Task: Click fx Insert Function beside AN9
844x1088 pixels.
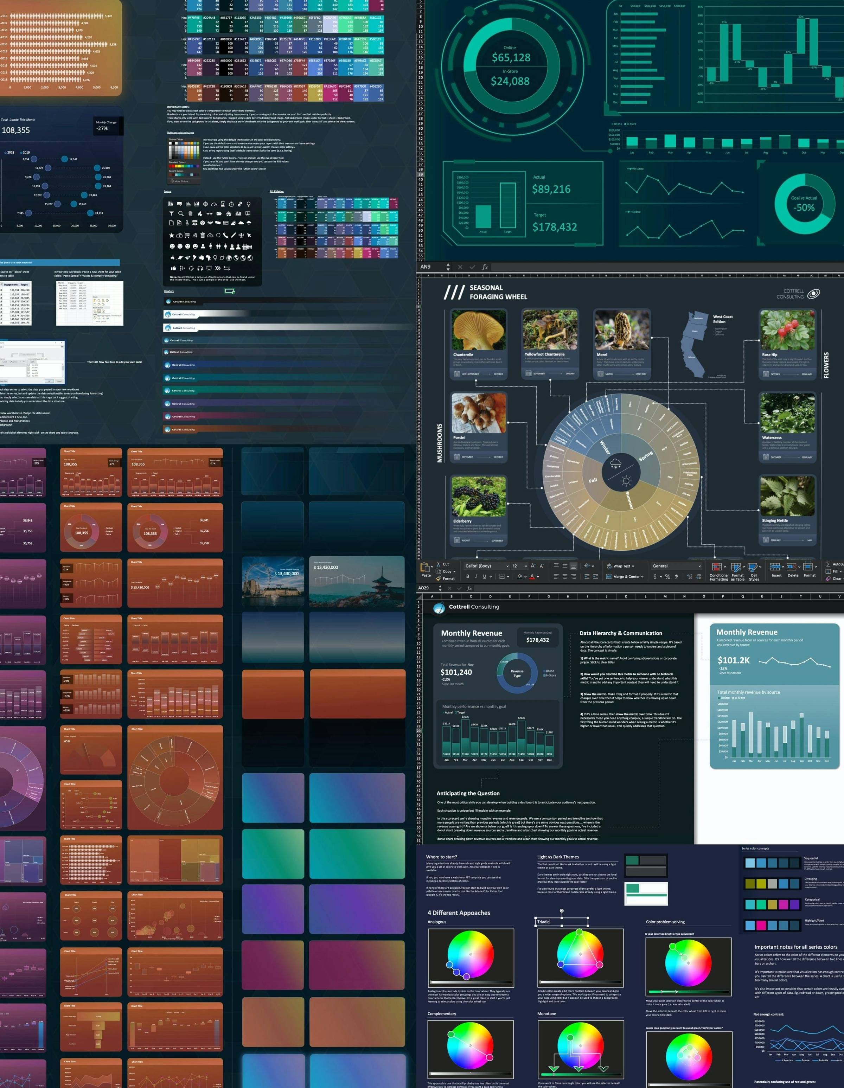Action: tap(485, 267)
